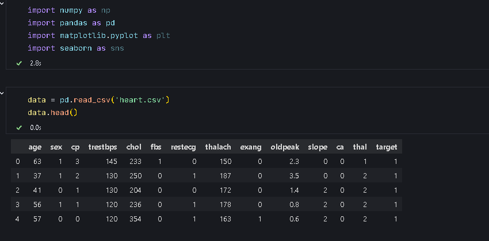Click row index 0 in the table
Viewport: 489px width, 241px height.
click(x=17, y=162)
